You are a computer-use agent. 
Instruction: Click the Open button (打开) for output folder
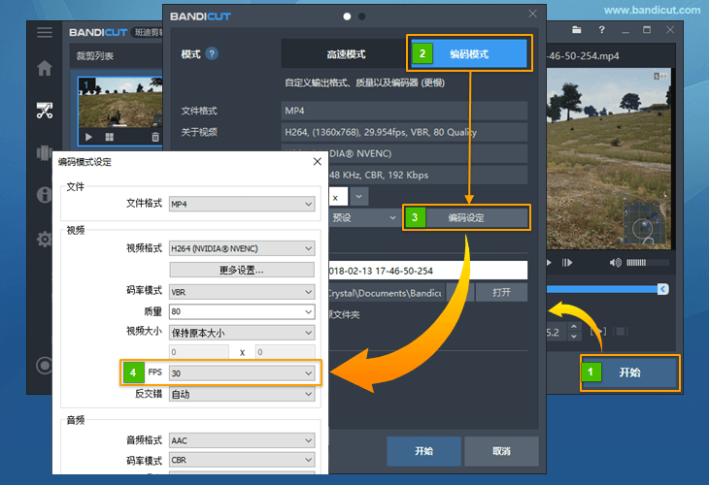pyautogui.click(x=501, y=292)
